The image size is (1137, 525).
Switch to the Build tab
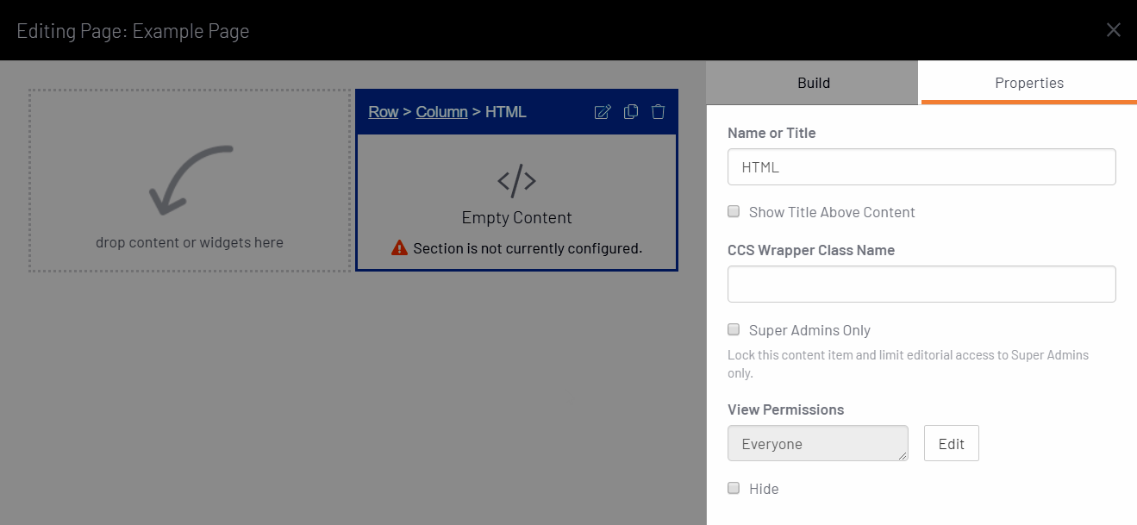[x=813, y=83]
